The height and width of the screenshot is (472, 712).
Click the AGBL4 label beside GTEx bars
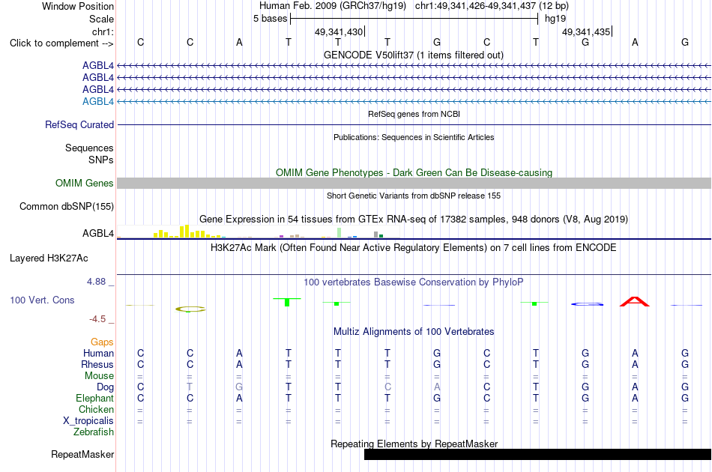[98, 233]
